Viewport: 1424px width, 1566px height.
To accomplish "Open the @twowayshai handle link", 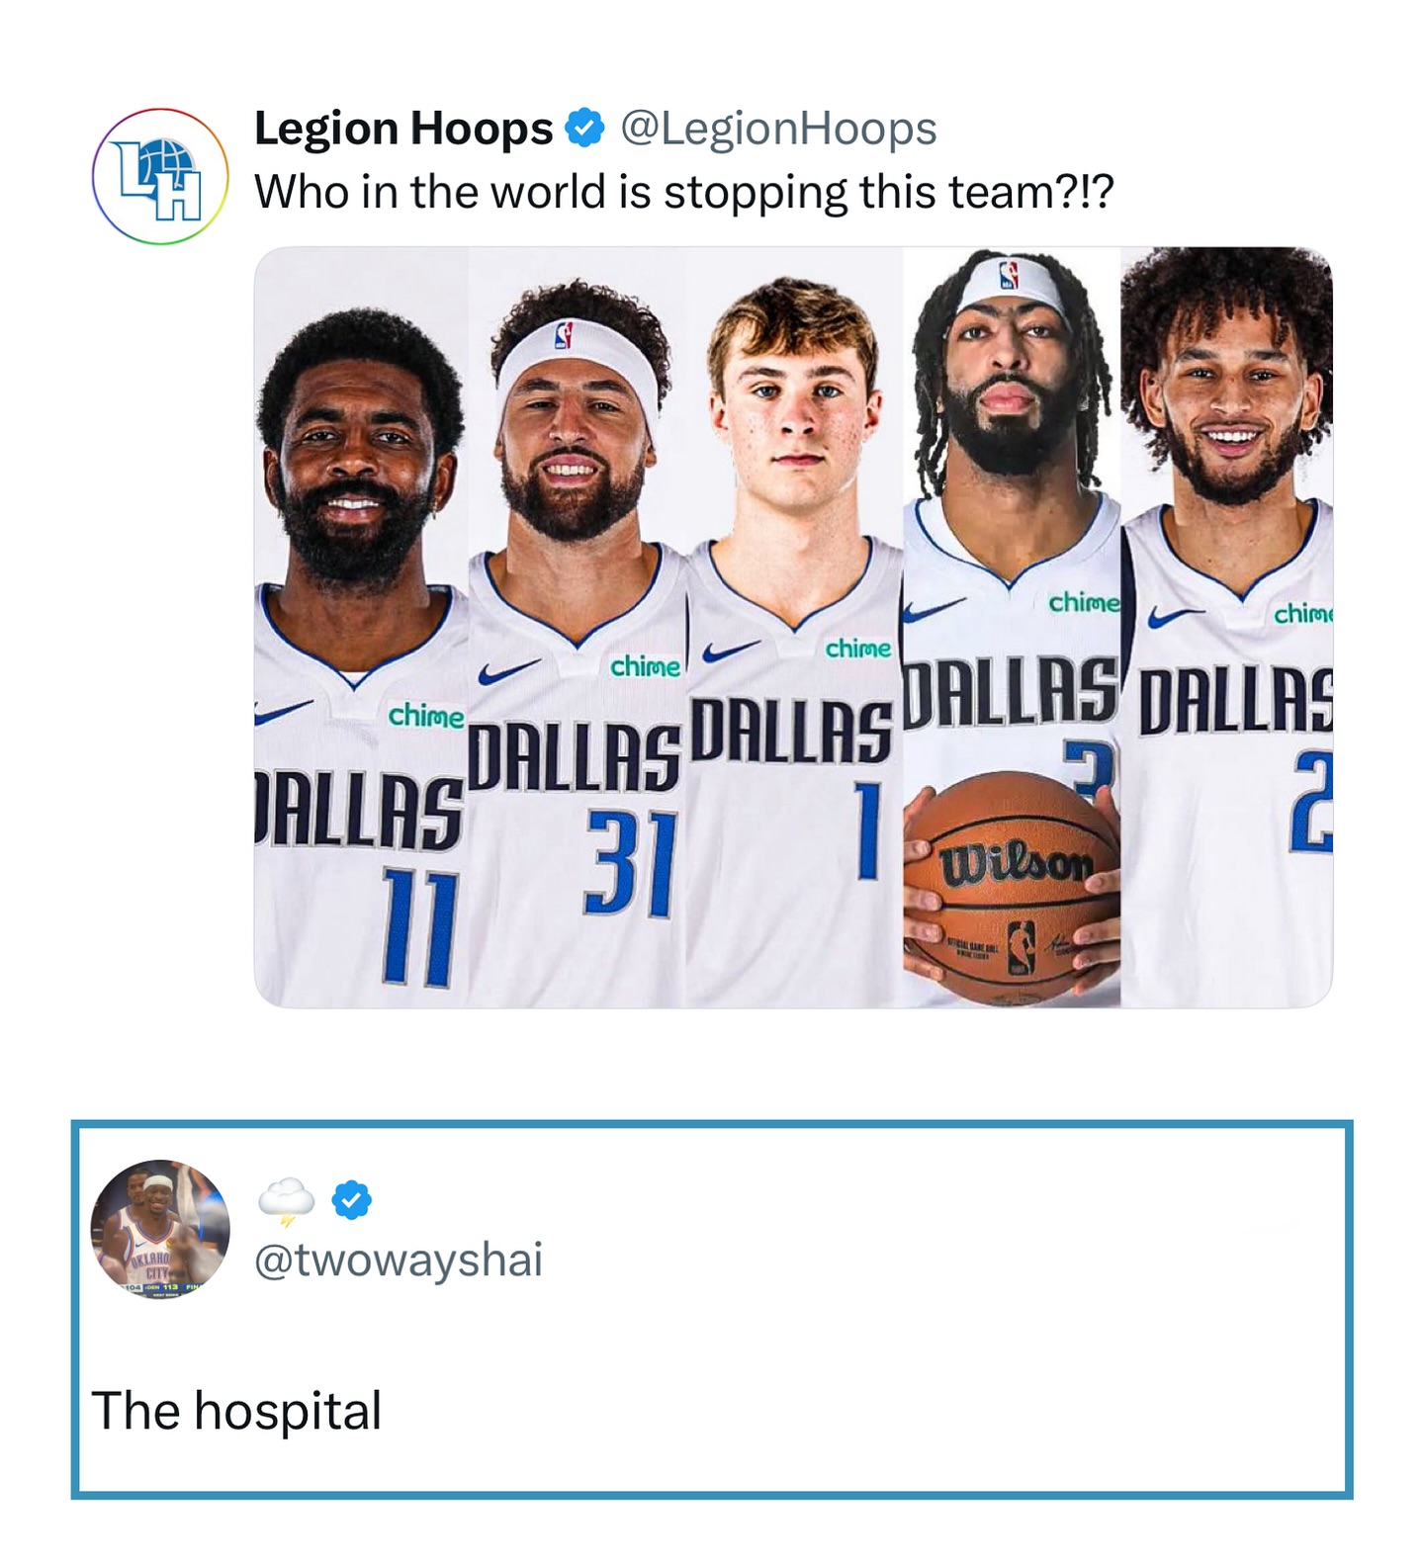I will (x=399, y=1260).
